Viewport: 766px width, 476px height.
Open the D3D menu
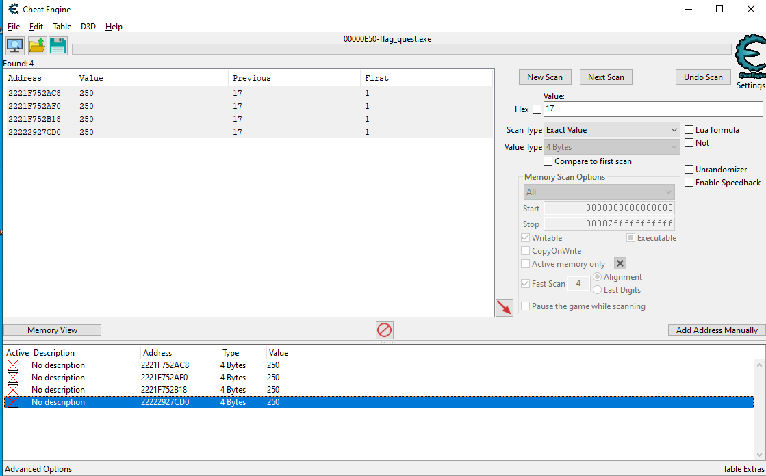(88, 27)
